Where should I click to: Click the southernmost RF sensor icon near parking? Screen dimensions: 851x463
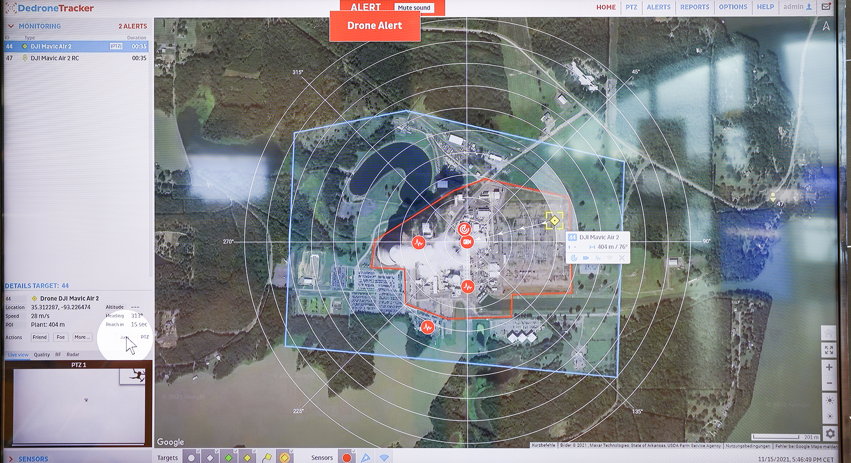(428, 328)
